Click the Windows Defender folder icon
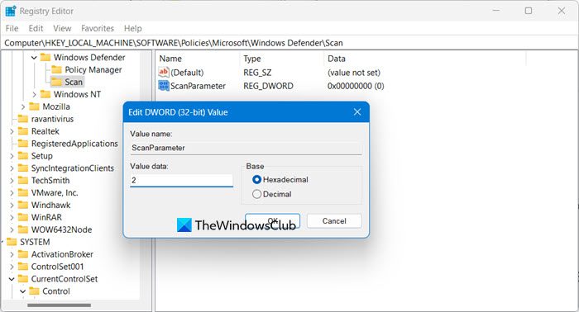The width and height of the screenshot is (579, 312). tap(45, 58)
